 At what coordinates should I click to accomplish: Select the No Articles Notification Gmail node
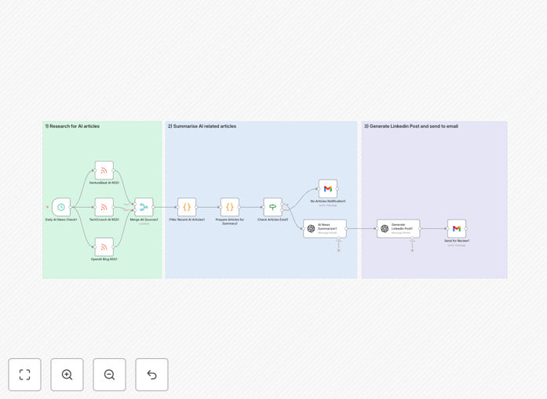pos(328,189)
